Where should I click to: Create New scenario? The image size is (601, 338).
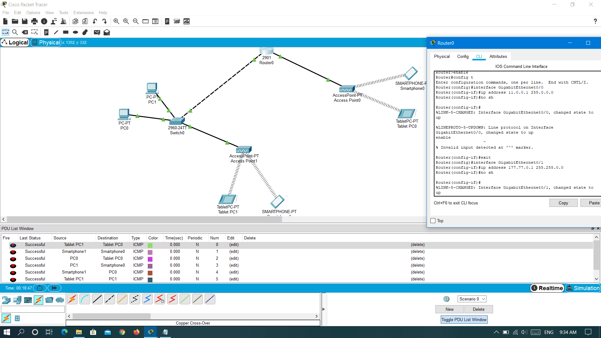pos(449,309)
